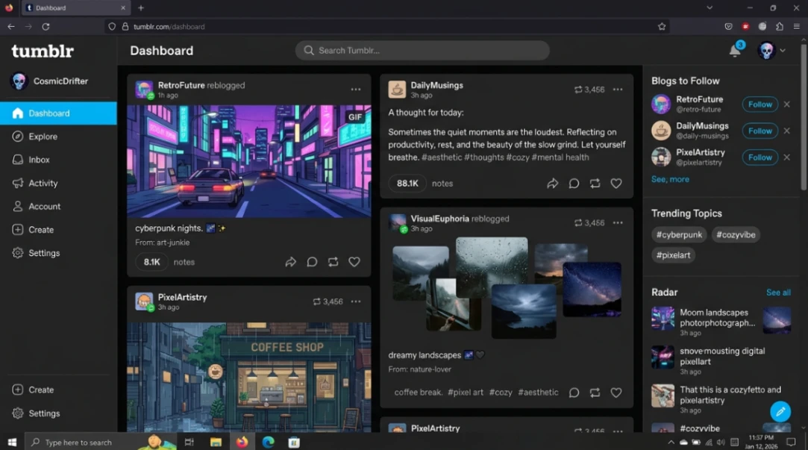The height and width of the screenshot is (450, 808).
Task: Click the 3,456 reblog count on VisualEuphoria
Action: pos(589,222)
